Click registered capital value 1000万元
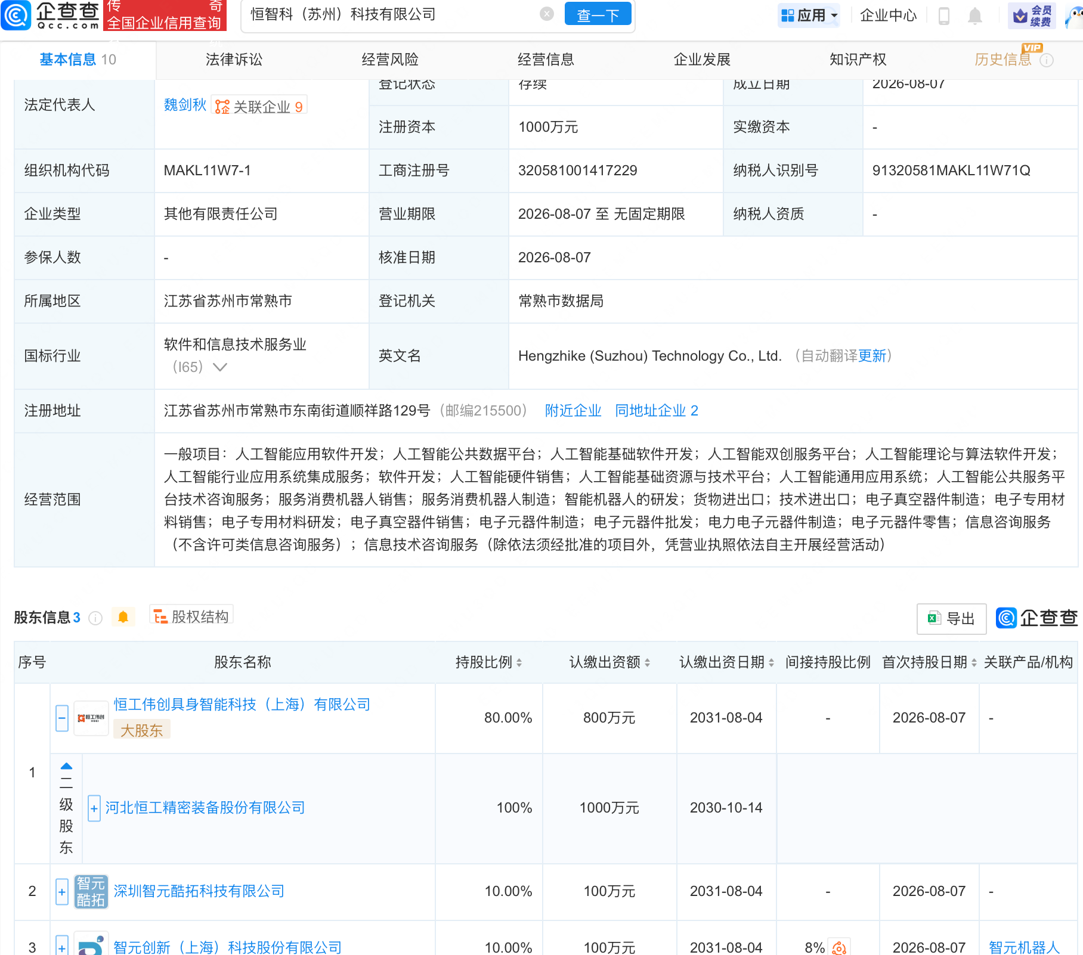This screenshot has height=955, width=1083. point(549,127)
